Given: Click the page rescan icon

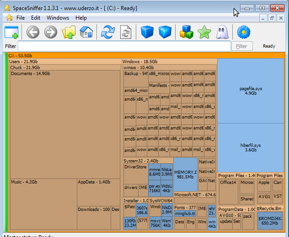Looking at the screenshot, I should click(126, 32).
